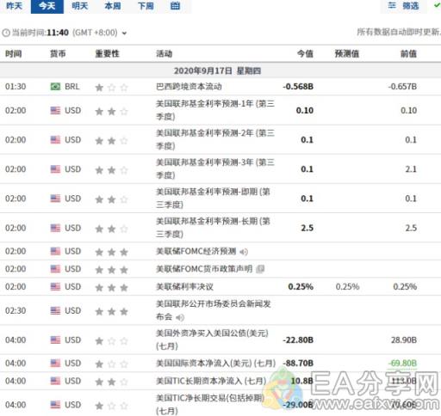Open 美国联邦公开市场委员会新闻发布会 event
Viewport: 441px width, 416px height.
coord(214,310)
